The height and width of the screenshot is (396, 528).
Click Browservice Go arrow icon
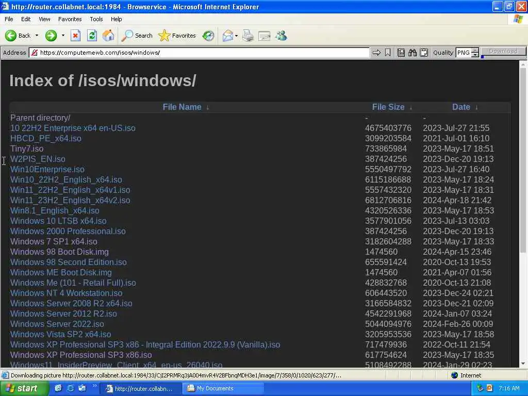point(376,53)
